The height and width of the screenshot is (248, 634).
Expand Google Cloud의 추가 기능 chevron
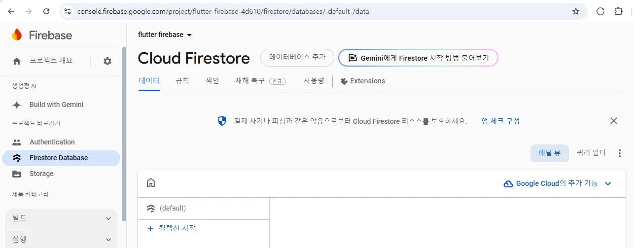coord(608,183)
